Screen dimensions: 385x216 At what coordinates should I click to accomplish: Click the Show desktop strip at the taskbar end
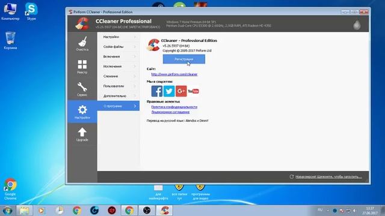coord(383,211)
